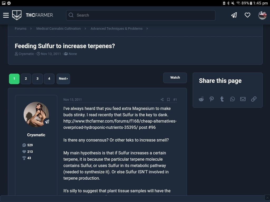Open Crysmatic's avatar picture
Image resolution: width=270 pixels, height=202 pixels.
[x=36, y=114]
